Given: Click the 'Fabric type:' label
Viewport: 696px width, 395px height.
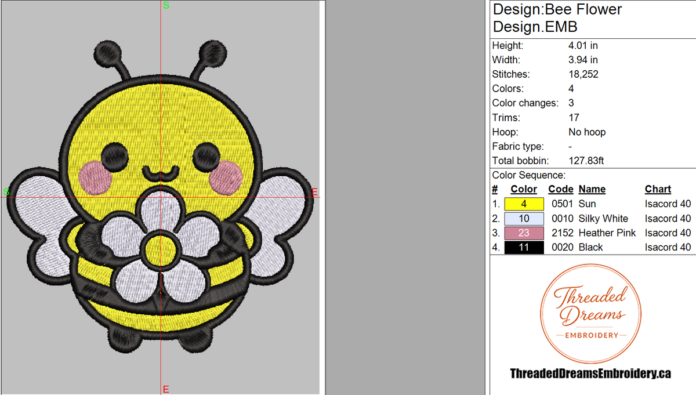Looking at the screenshot, I should point(518,147).
